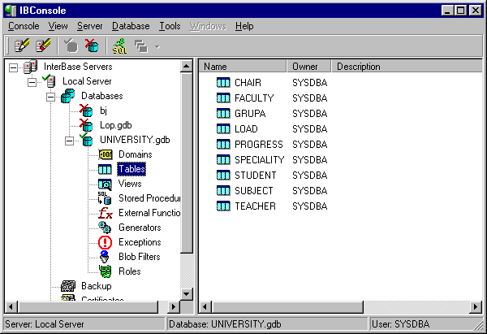Click the Roles mask icon
The image size is (487, 334).
coord(106,271)
